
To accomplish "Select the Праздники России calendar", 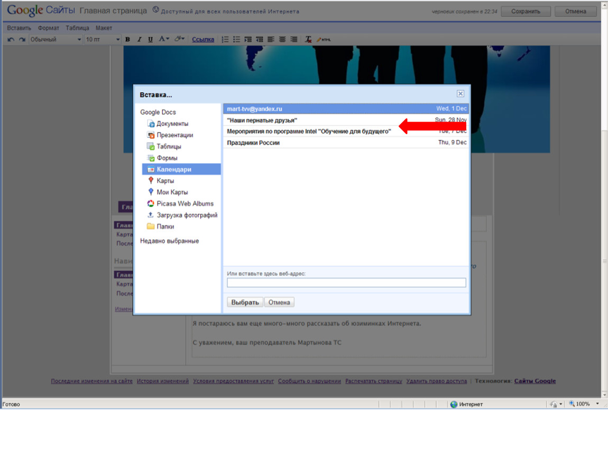I will (x=346, y=142).
